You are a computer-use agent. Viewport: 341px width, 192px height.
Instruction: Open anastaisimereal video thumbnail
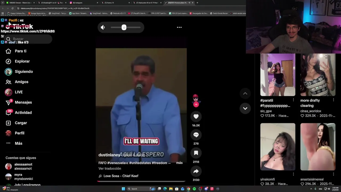(x=318, y=147)
